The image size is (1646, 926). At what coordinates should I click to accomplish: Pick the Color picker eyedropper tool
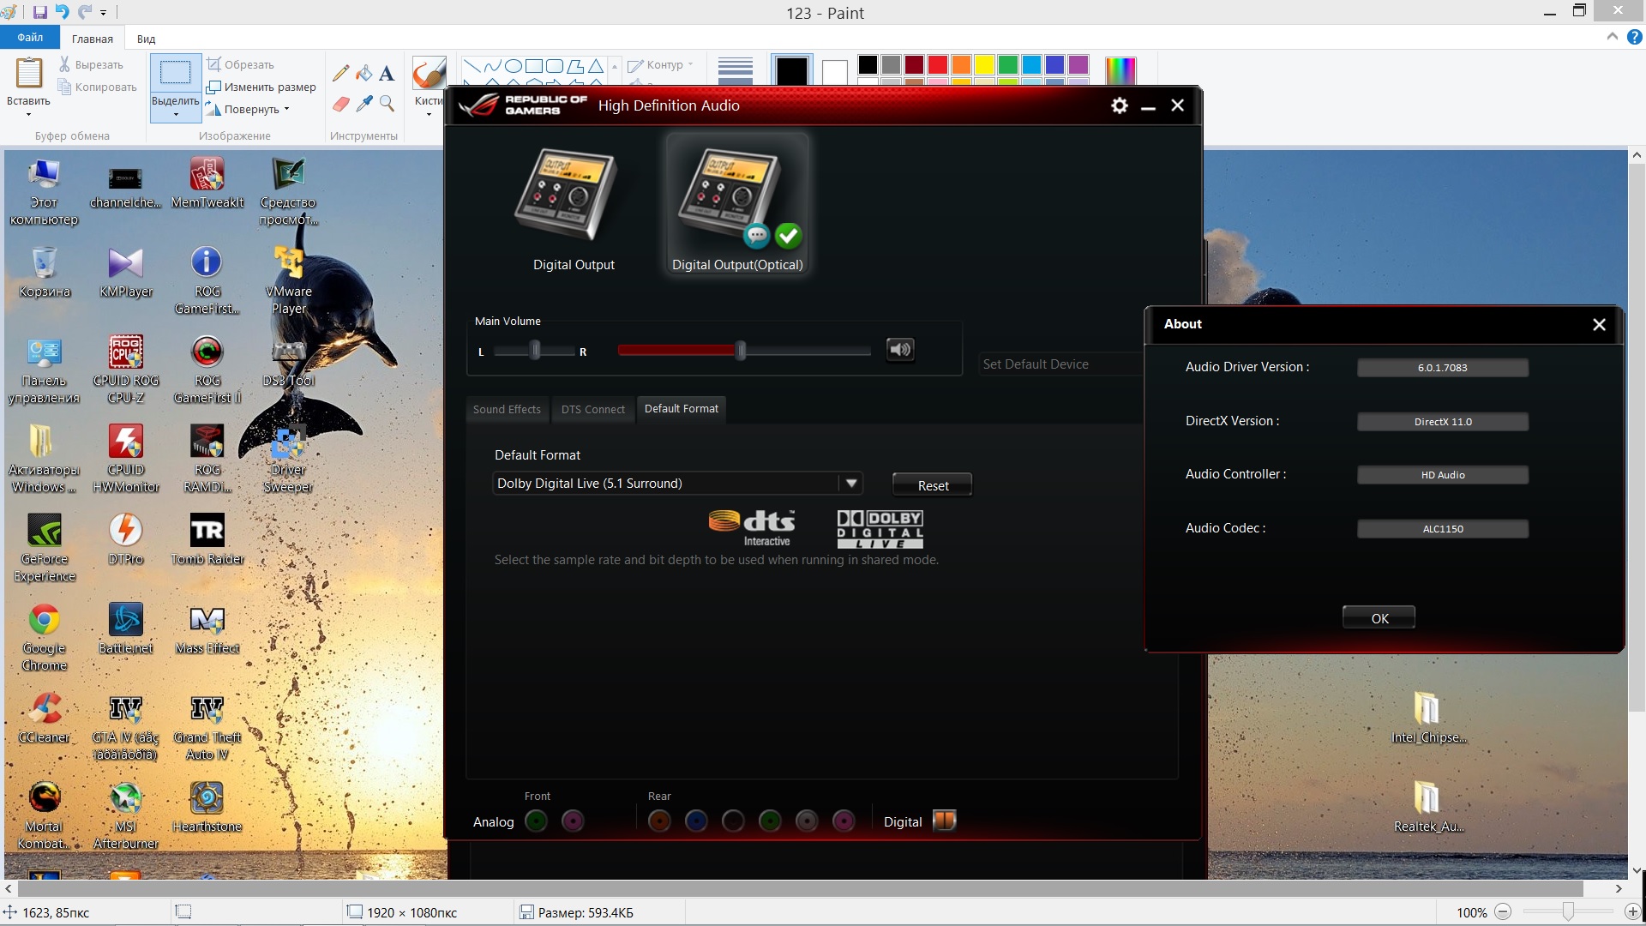tap(364, 104)
